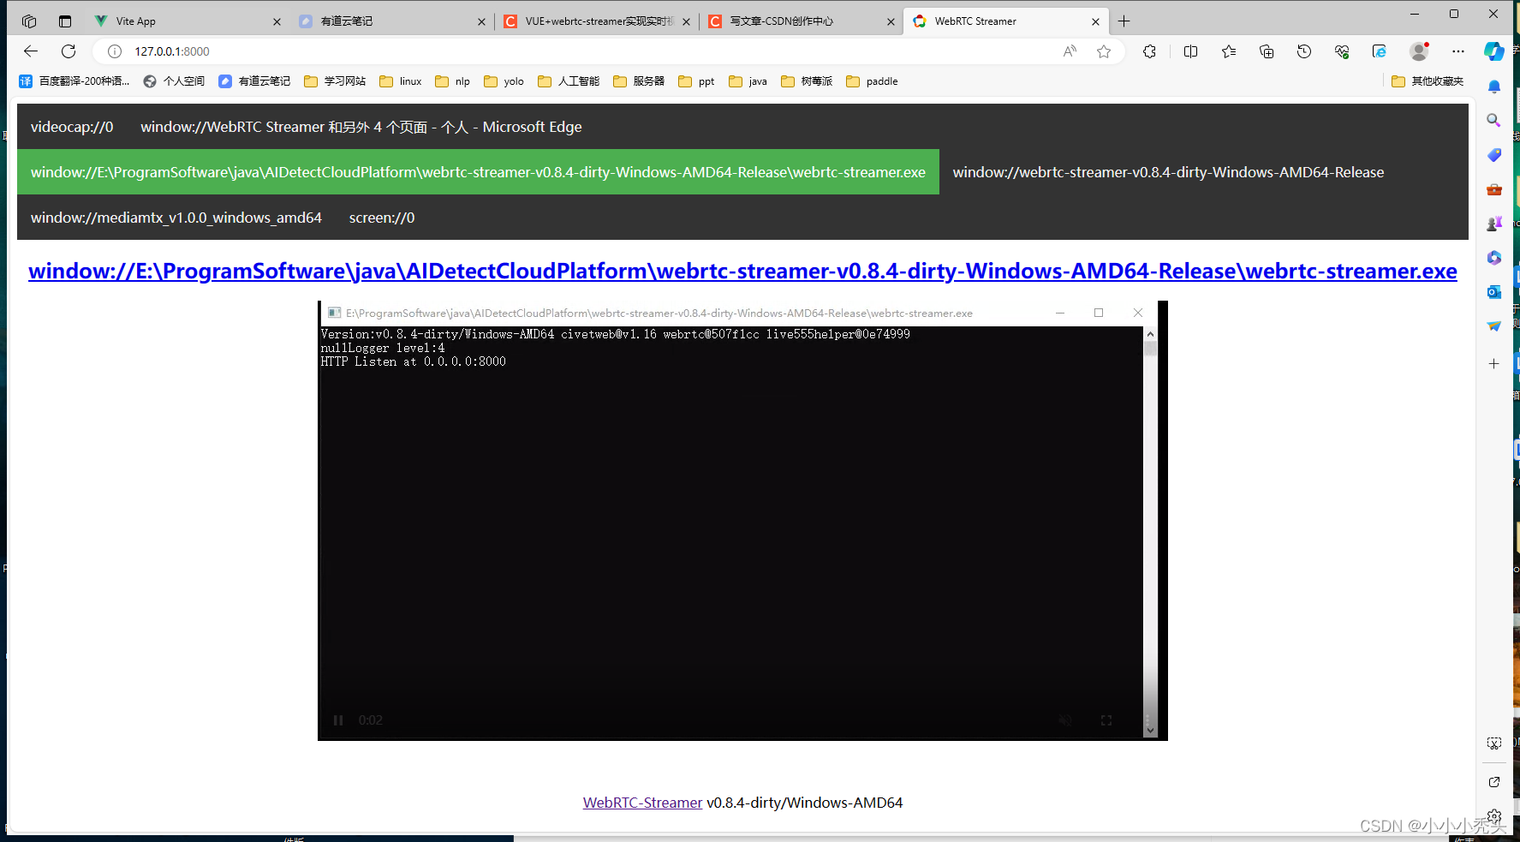The image size is (1520, 842).
Task: Open browser essentials heart icon
Action: pos(1342,51)
